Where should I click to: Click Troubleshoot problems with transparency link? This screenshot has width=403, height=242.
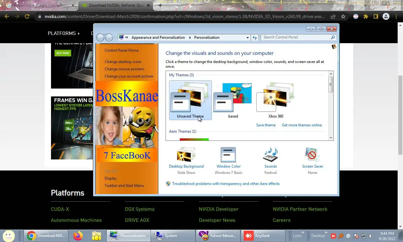226,184
